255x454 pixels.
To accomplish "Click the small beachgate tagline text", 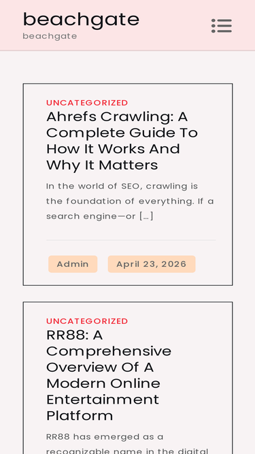I will coord(50,36).
